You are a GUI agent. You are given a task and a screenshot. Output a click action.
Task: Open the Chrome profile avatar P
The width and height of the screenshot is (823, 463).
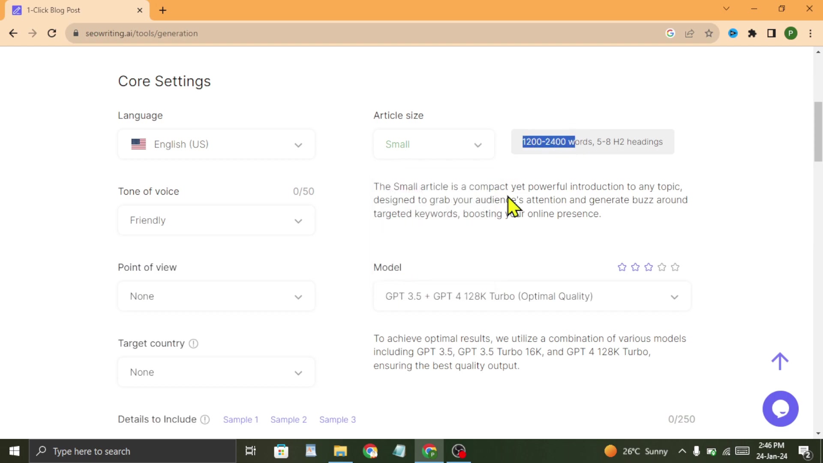click(791, 33)
